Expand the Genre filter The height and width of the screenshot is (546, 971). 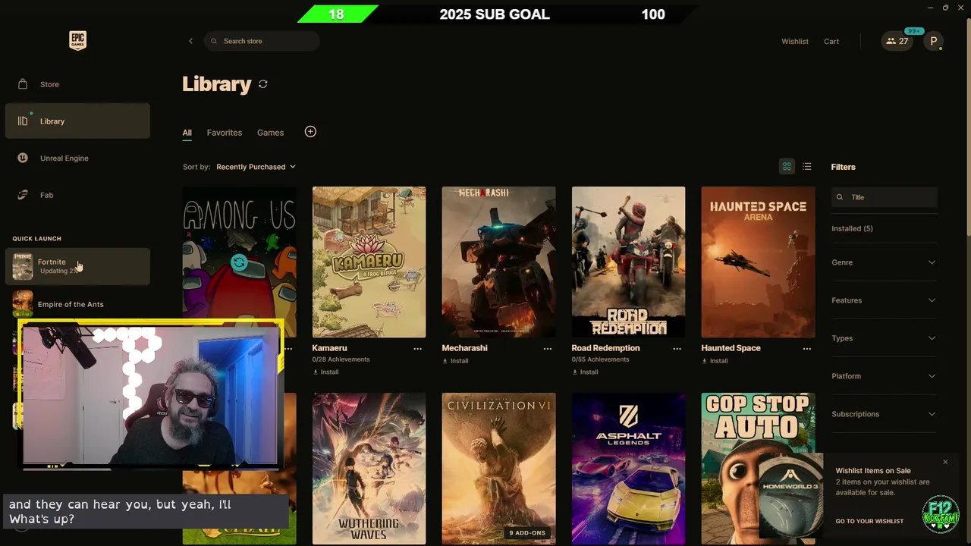coord(885,262)
